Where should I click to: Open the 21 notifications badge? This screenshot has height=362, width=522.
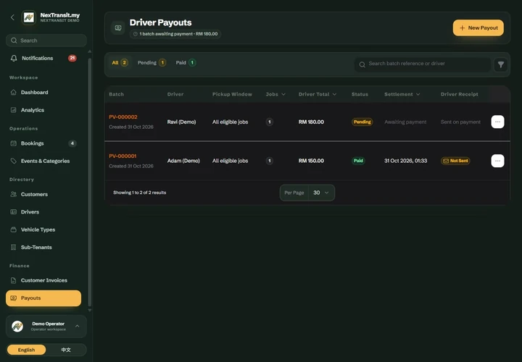pos(72,58)
